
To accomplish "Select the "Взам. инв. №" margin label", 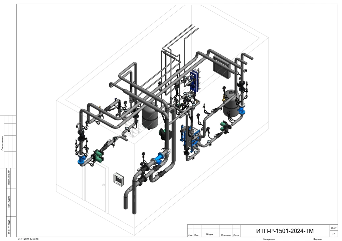I will 9,177.
